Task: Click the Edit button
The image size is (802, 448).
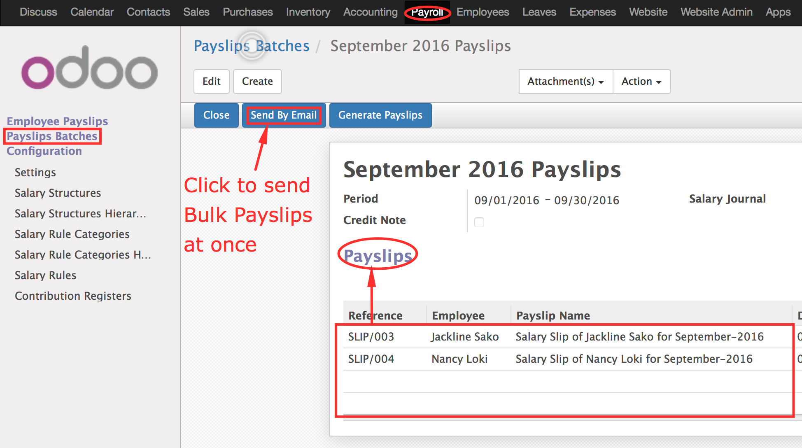Action: click(x=212, y=82)
